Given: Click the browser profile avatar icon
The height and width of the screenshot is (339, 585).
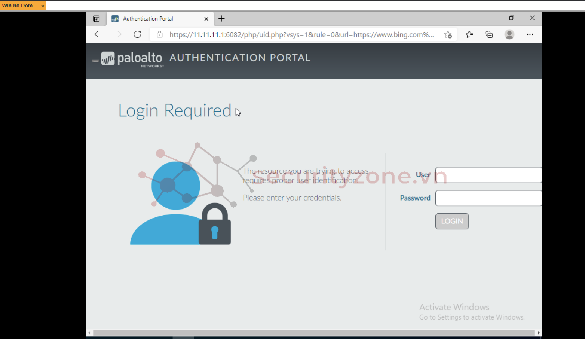Looking at the screenshot, I should (x=509, y=34).
